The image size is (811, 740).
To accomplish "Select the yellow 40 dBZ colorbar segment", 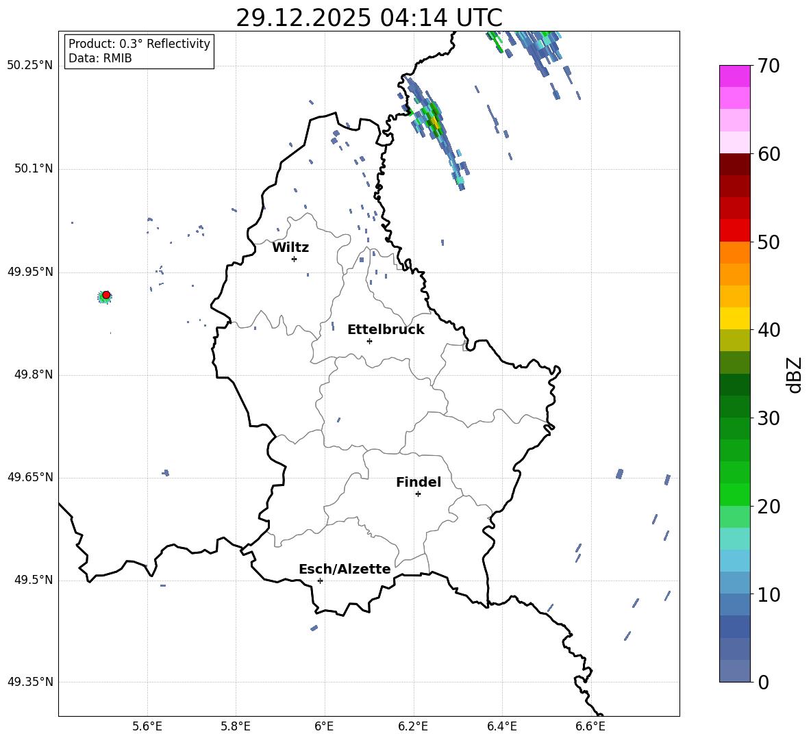I will point(735,318).
